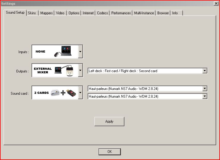Expand the Outputs dropdown arrow
The width and height of the screenshot is (220, 160).
[x=80, y=70]
